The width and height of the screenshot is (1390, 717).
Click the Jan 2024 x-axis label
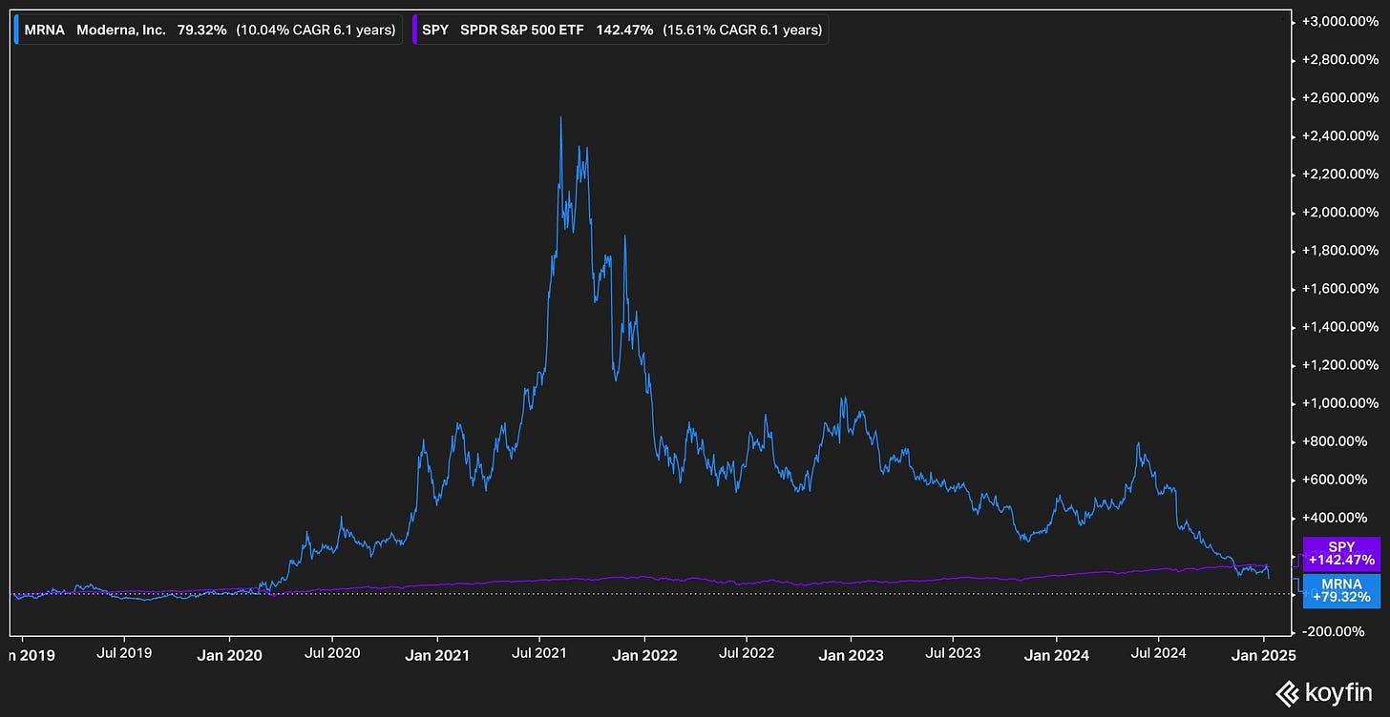1056,655
